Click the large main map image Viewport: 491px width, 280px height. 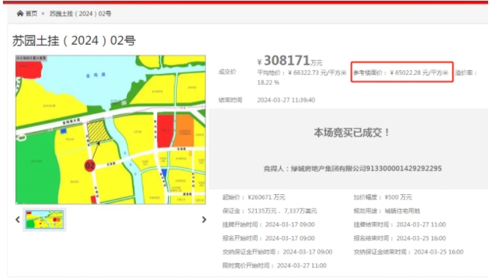coord(111,130)
